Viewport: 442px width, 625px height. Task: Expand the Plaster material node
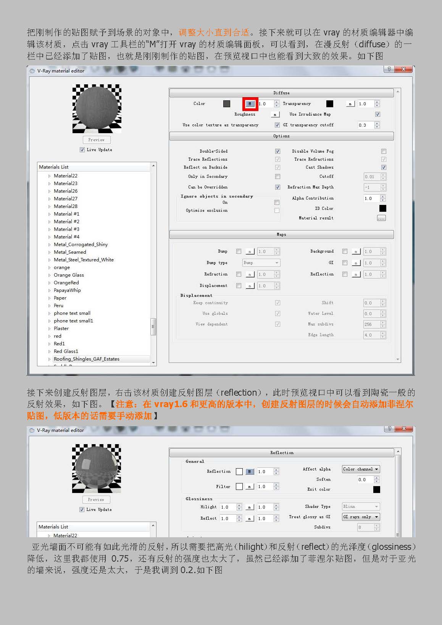tap(49, 329)
